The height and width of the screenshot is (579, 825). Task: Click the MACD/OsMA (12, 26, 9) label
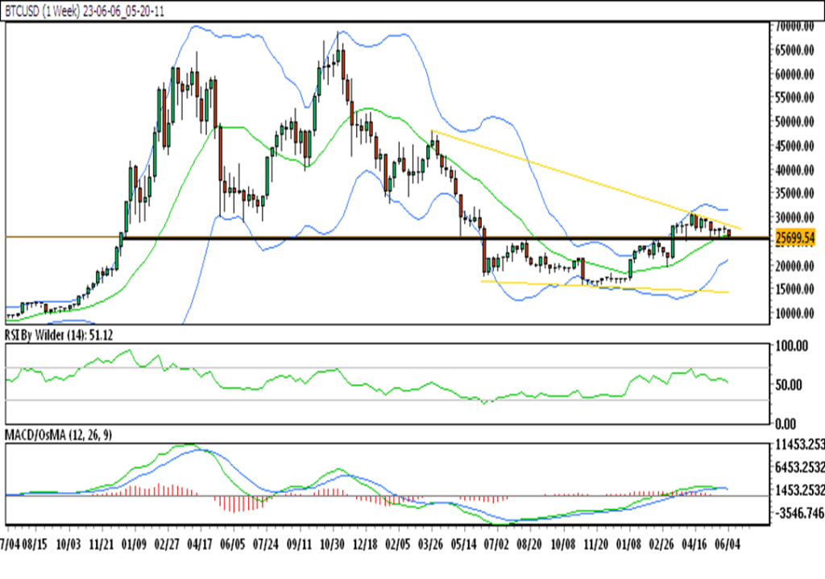coord(58,435)
